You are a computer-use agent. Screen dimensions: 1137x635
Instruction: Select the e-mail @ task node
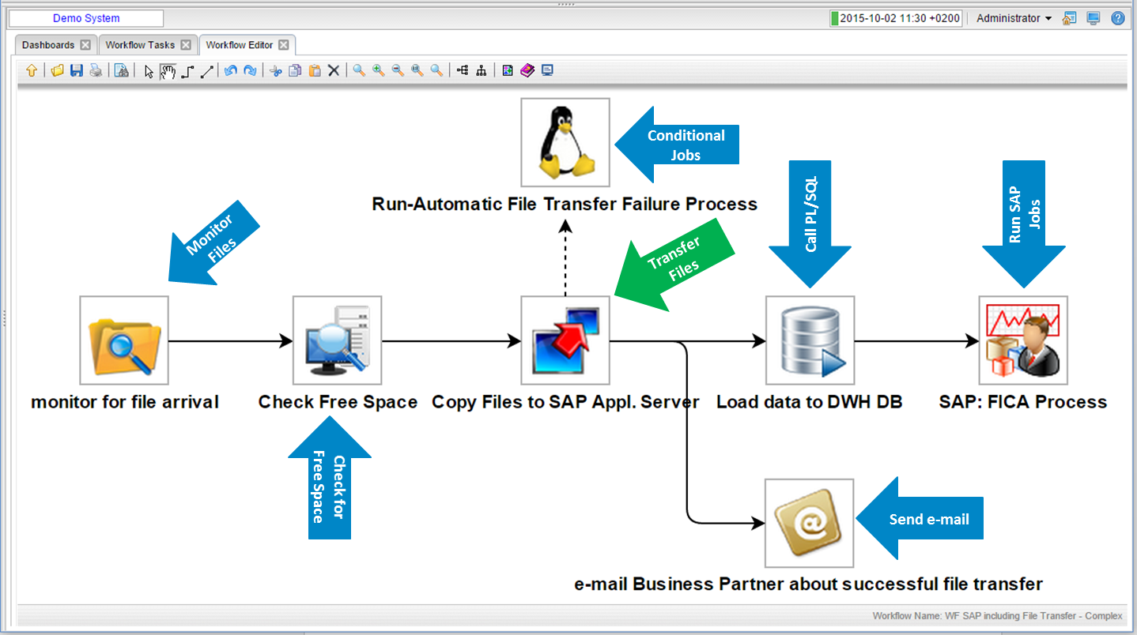click(x=810, y=523)
